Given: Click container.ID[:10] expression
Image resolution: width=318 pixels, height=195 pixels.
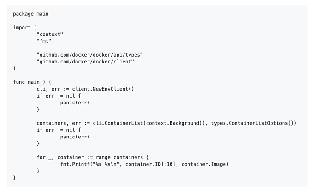Looking at the screenshot, I should coord(150,164).
